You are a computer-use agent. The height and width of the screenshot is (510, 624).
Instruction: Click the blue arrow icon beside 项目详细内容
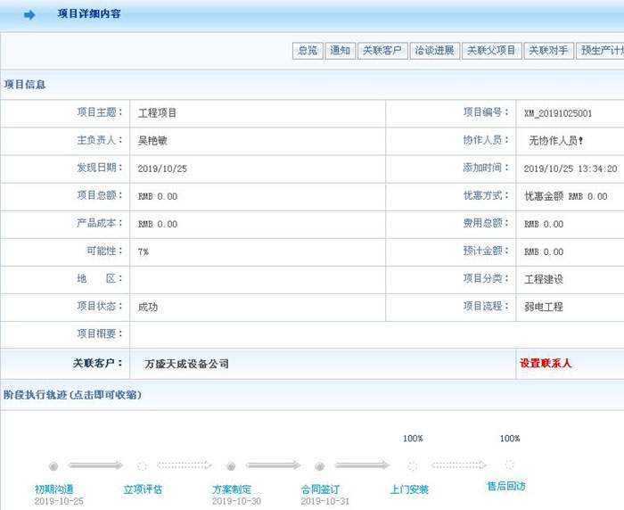pyautogui.click(x=29, y=15)
